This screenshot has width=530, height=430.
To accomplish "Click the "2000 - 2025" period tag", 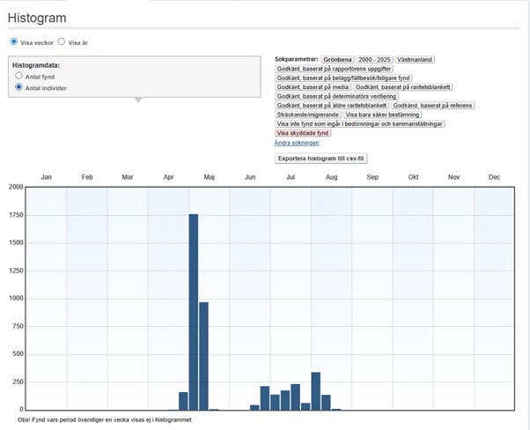I will pos(375,59).
